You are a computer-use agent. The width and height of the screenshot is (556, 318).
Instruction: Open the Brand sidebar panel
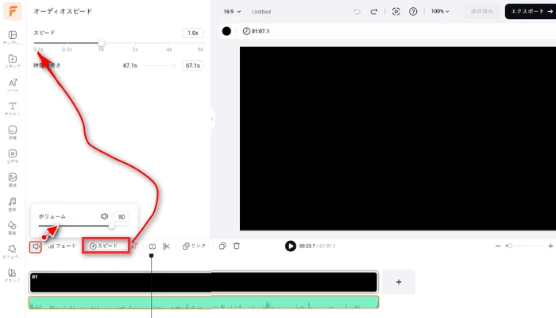click(13, 275)
